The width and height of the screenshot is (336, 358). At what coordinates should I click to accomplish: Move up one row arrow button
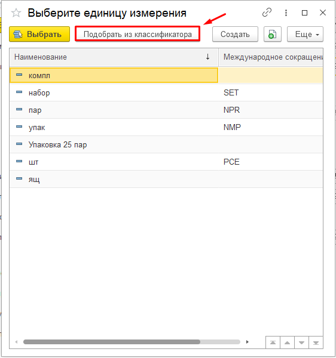point(288,342)
